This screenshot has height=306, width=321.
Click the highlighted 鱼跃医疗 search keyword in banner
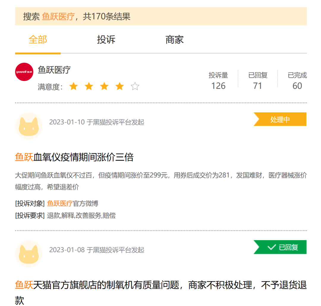[x=58, y=16]
